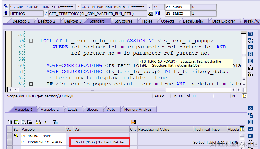Collapse the LOOP block at line 56
This screenshot has height=149, width=260.
[31, 41]
